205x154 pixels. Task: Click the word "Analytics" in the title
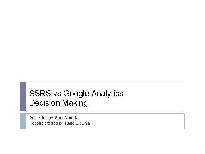click(x=107, y=94)
